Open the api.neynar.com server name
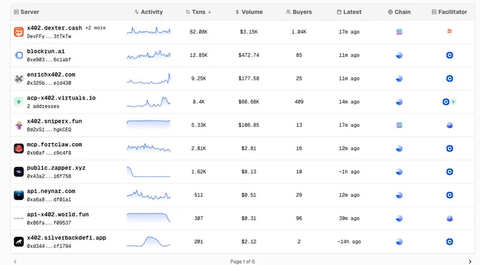The width and height of the screenshot is (480, 265). coord(51,191)
